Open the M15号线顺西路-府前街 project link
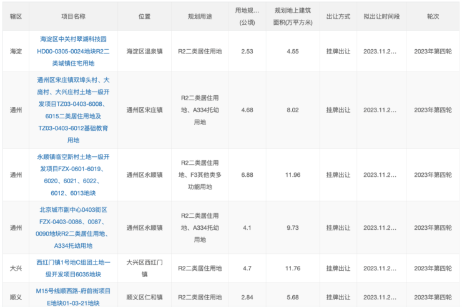The width and height of the screenshot is (462, 307). (73, 296)
